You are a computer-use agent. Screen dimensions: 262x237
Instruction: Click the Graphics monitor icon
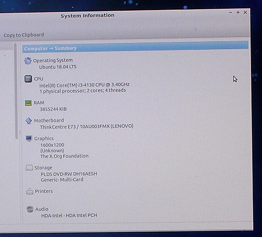pyautogui.click(x=29, y=139)
